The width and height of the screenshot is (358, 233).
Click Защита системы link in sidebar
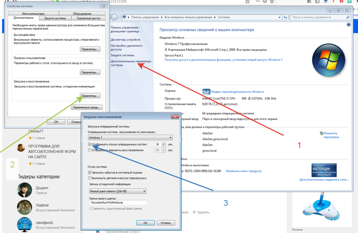point(122,55)
